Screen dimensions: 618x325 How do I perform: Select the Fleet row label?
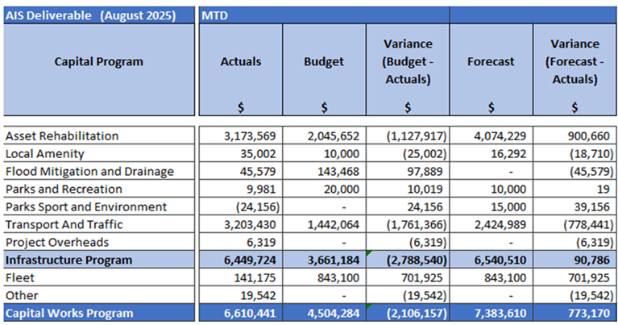point(99,277)
